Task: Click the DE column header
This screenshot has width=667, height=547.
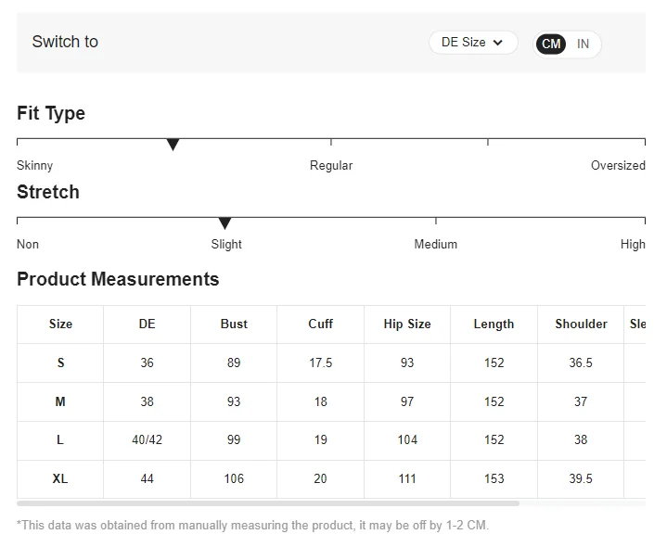Action: pos(147,324)
